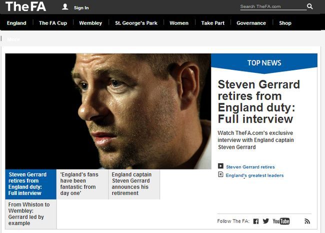Select 'England's fans have been fantastic' story tab
The width and height of the screenshot is (325, 233).
82,184
